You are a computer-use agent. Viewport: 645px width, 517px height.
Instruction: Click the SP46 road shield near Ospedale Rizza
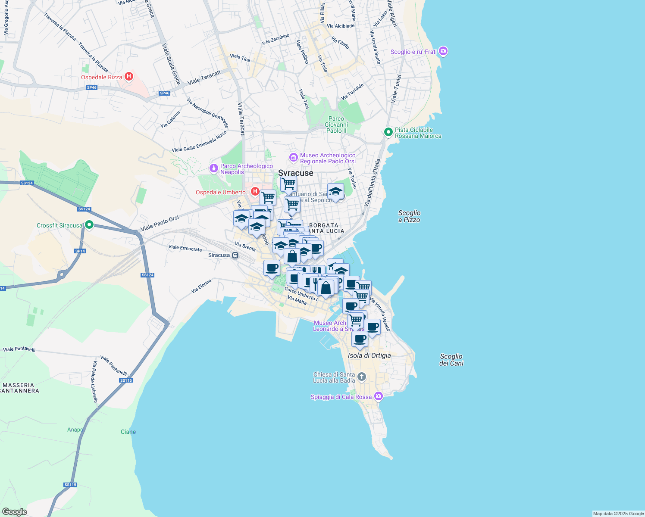91,87
